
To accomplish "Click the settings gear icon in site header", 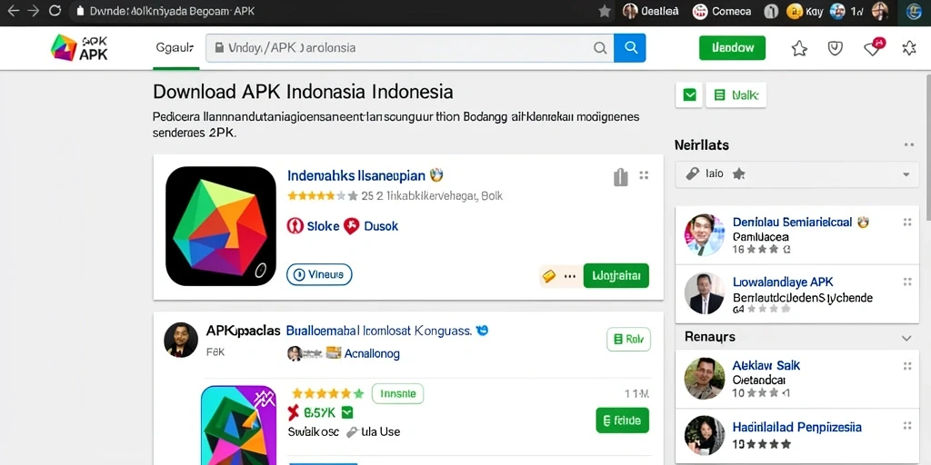I will click(909, 48).
